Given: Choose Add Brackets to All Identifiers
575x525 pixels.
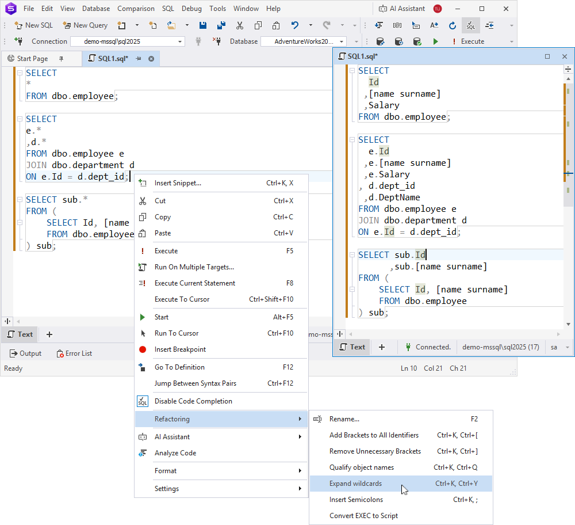Looking at the screenshot, I should tap(401, 435).
